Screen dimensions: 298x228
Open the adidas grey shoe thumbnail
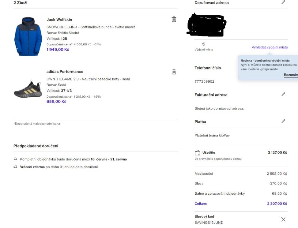pos(28,89)
